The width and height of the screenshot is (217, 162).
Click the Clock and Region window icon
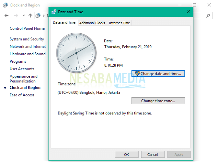point(6,5)
